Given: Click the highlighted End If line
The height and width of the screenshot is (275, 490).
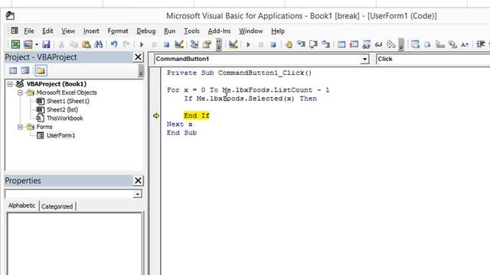Looking at the screenshot, I should 196,115.
